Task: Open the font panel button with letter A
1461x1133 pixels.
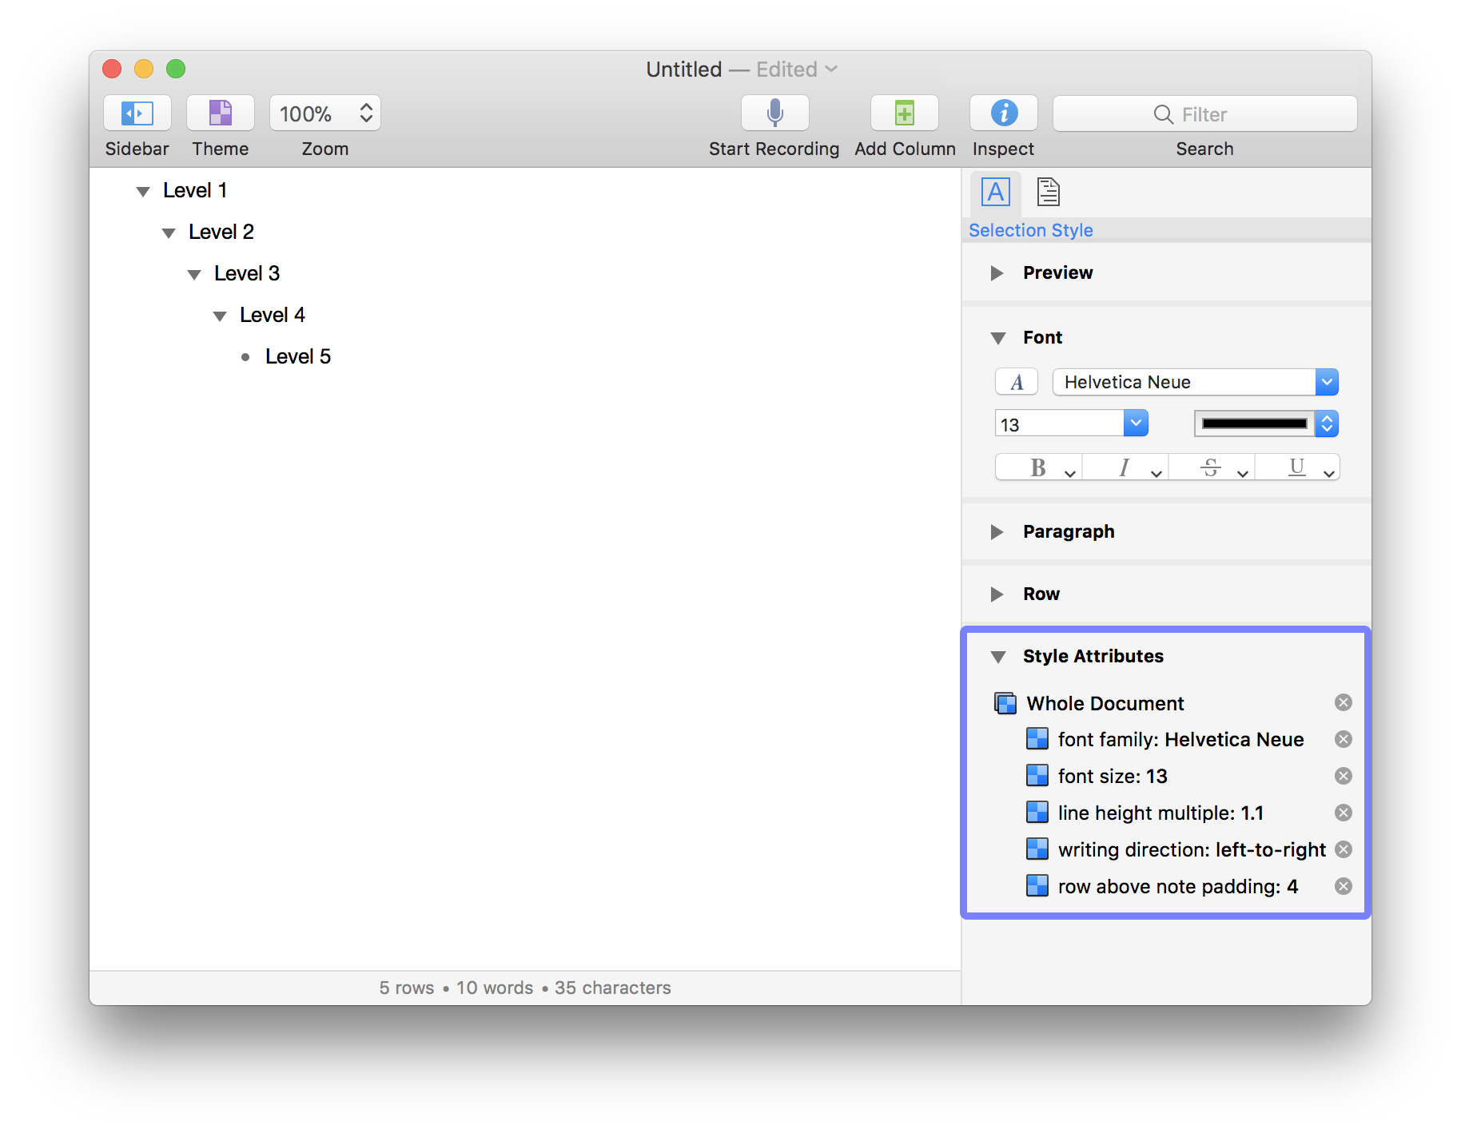Action: pyautogui.click(x=1017, y=382)
